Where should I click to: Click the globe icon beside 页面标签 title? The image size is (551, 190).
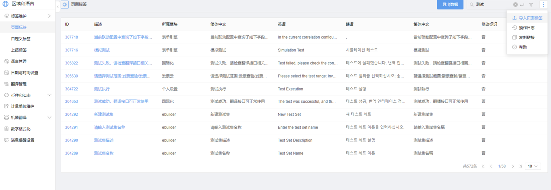pos(65,5)
